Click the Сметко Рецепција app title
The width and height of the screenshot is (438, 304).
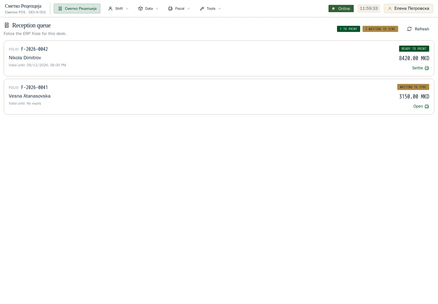(23, 6)
